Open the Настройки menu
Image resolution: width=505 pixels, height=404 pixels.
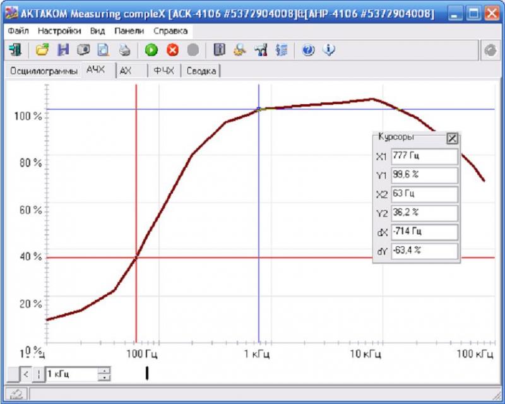point(59,30)
